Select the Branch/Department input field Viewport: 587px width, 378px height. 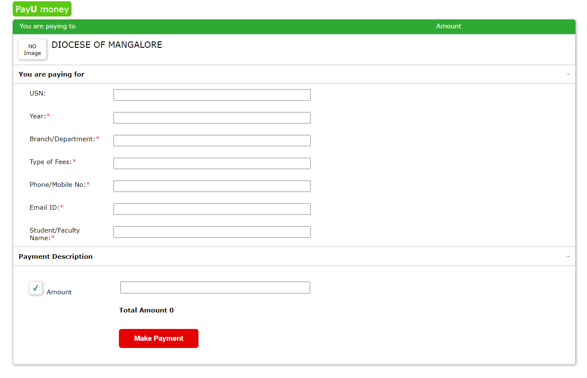pos(212,140)
